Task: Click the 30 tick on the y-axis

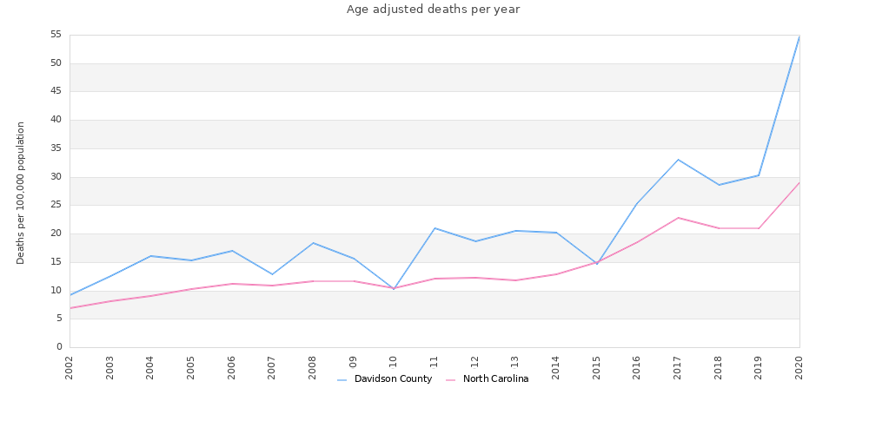Action: [x=56, y=177]
